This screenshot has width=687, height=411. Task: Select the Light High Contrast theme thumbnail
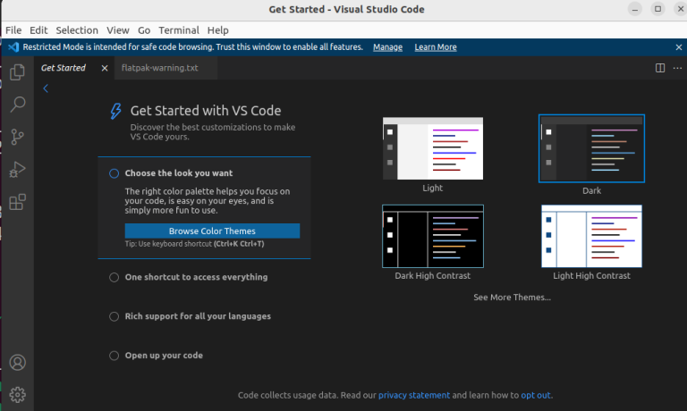coord(591,237)
